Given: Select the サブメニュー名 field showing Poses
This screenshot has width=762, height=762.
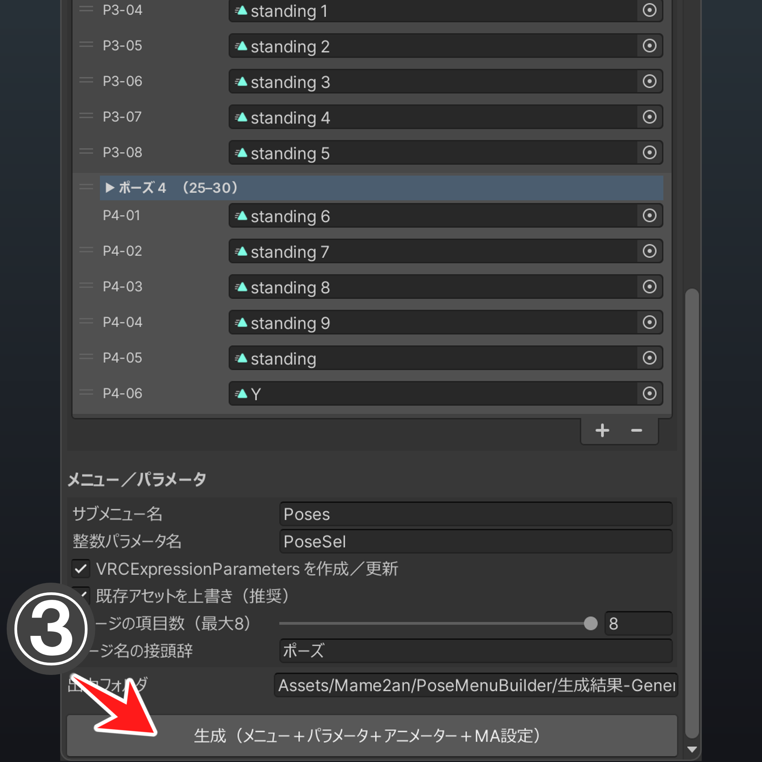Looking at the screenshot, I should (x=475, y=514).
